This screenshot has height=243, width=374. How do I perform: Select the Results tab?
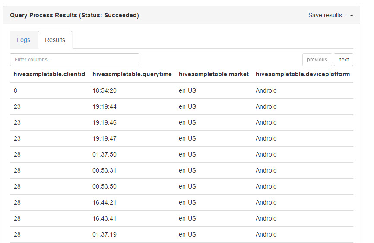(x=55, y=40)
